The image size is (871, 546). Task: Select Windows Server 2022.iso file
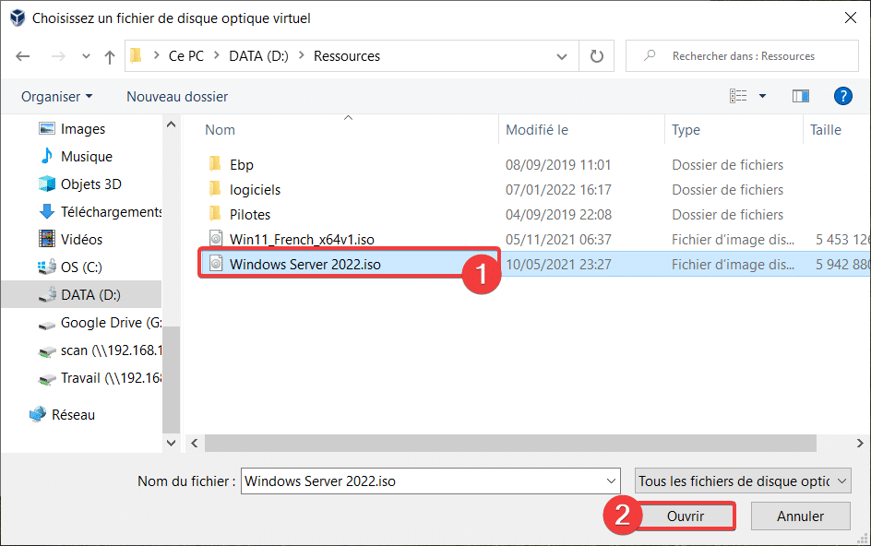pos(305,265)
